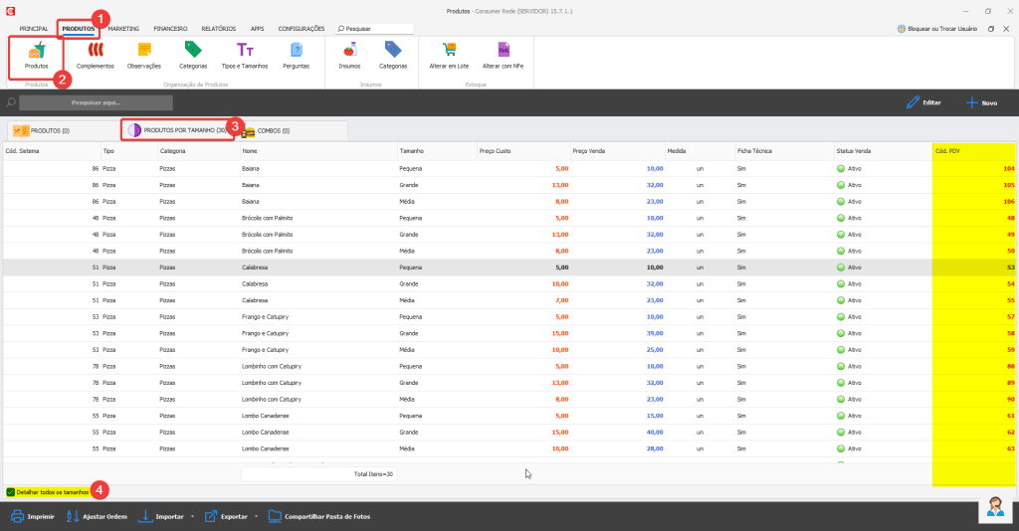Open the Perguntas icon
The width and height of the screenshot is (1019, 531).
coord(296,51)
